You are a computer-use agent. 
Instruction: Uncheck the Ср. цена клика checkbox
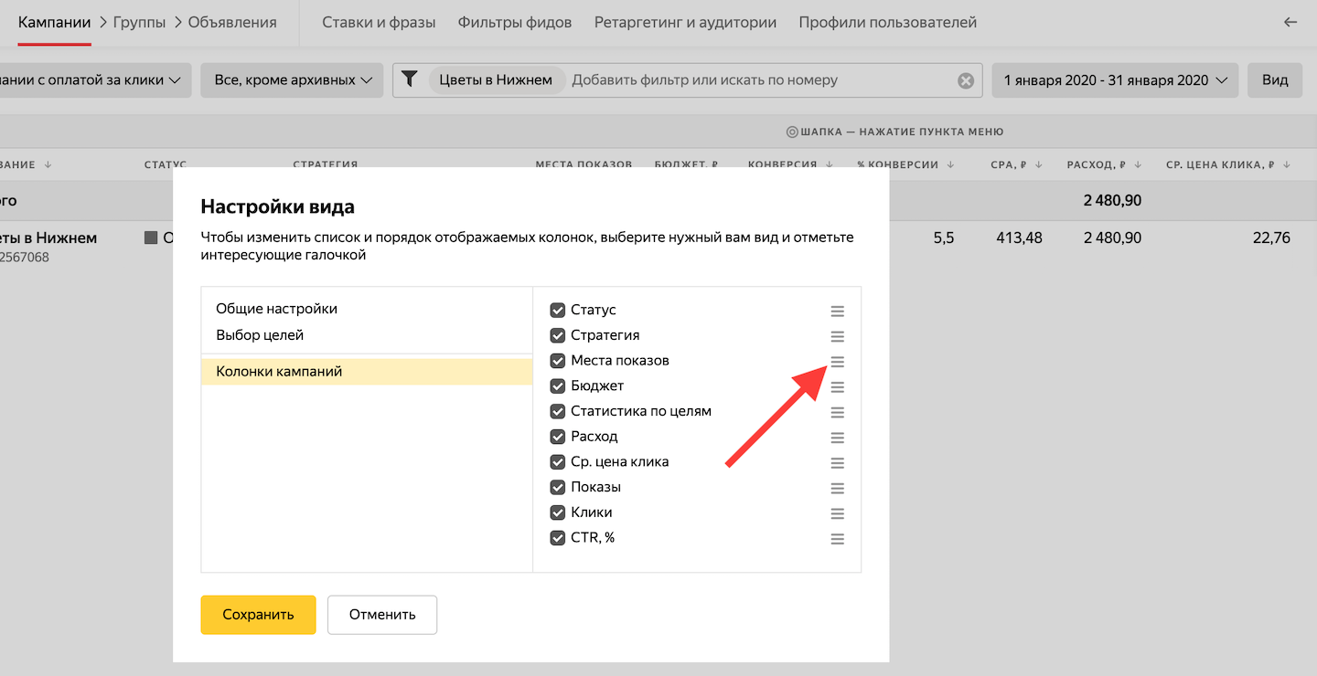pyautogui.click(x=557, y=462)
